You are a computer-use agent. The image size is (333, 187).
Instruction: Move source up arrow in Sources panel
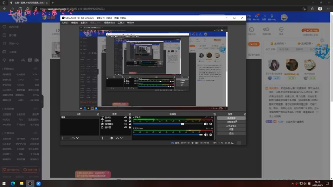pos(117,138)
